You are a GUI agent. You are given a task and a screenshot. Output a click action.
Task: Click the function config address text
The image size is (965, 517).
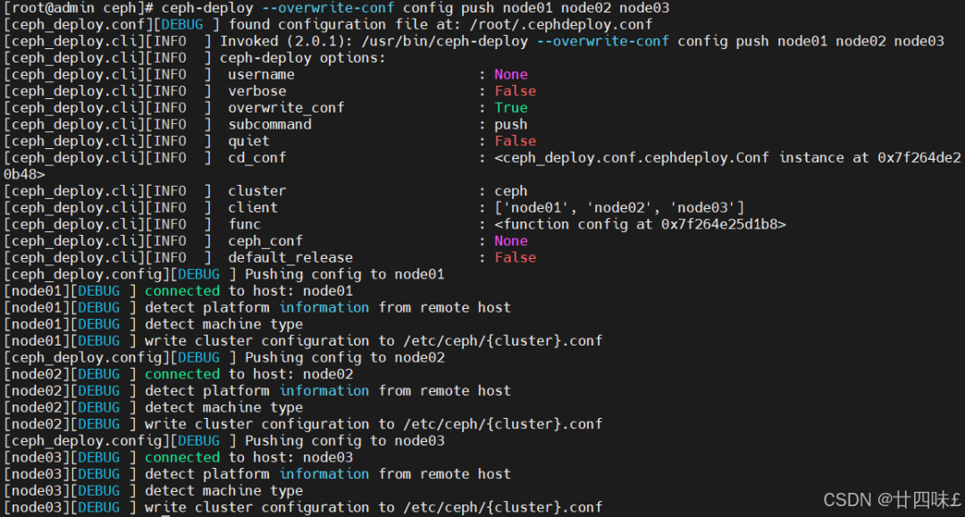pyautogui.click(x=640, y=224)
